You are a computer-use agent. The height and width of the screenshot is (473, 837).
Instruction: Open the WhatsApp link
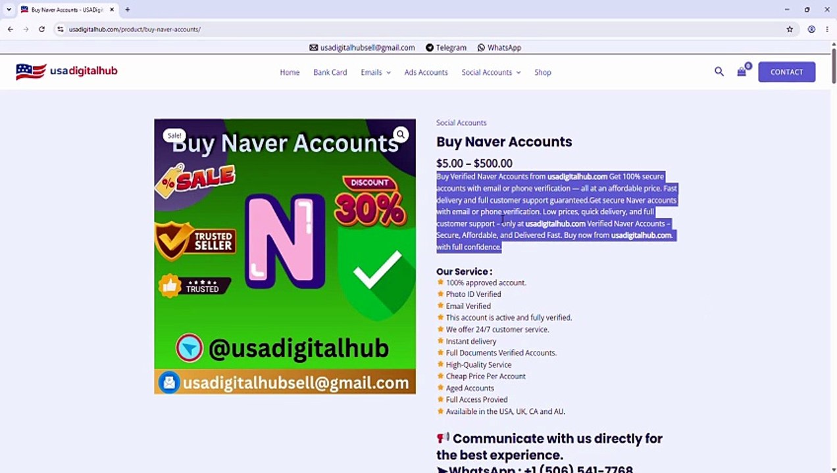click(x=504, y=47)
